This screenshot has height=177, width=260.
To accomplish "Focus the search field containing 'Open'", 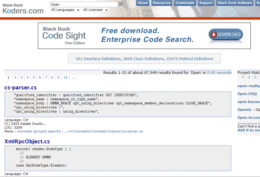I will [x=84, y=4].
